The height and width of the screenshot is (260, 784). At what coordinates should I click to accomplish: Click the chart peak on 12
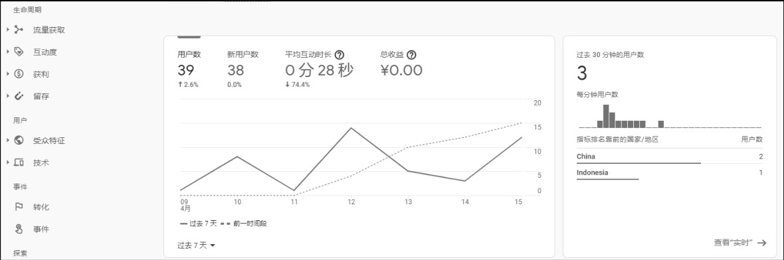(x=351, y=128)
